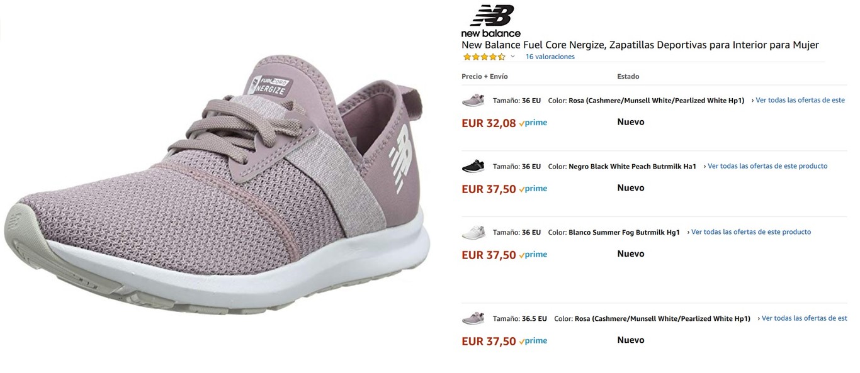Click the pink shoe thumbnail for 36 EU
This screenshot has width=860, height=373.
pos(473,100)
